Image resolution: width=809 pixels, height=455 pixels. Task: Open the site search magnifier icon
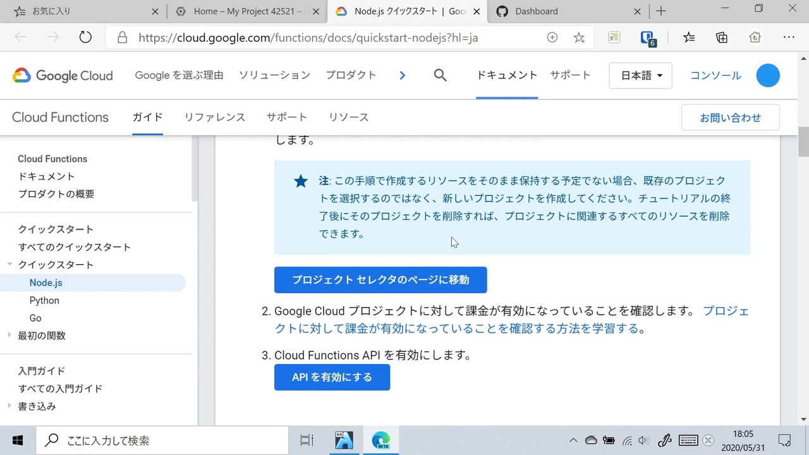tap(441, 75)
